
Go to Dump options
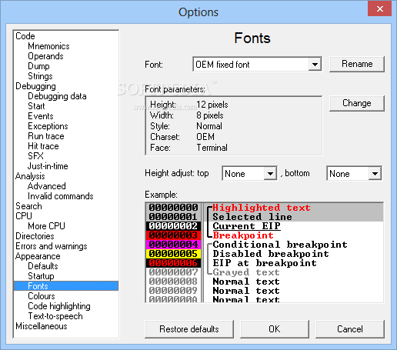(x=38, y=66)
